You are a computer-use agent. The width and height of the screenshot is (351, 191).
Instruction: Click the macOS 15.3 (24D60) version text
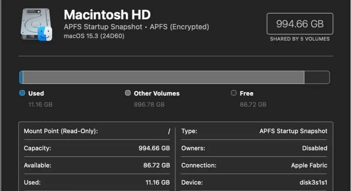(x=94, y=36)
